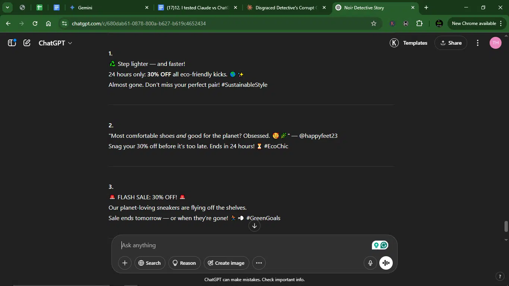509x286 pixels.
Task: Enable the Reason mode button
Action: tap(184, 263)
